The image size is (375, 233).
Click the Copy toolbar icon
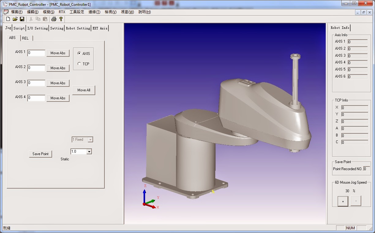point(38,19)
